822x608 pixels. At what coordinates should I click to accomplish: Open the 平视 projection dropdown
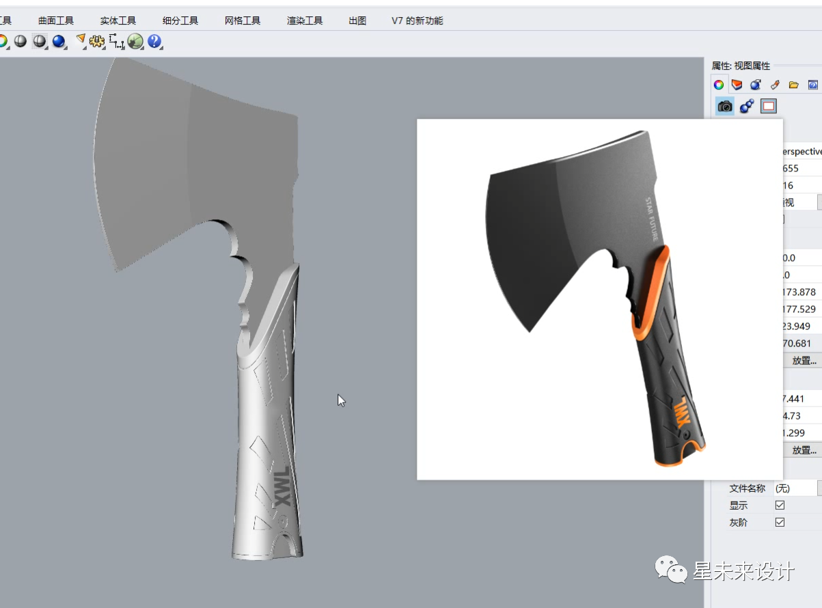[x=819, y=202]
